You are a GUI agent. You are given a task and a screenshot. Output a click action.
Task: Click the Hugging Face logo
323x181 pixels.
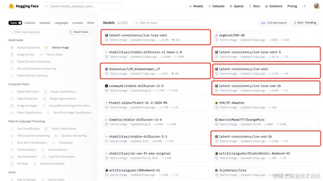pyautogui.click(x=24, y=6)
